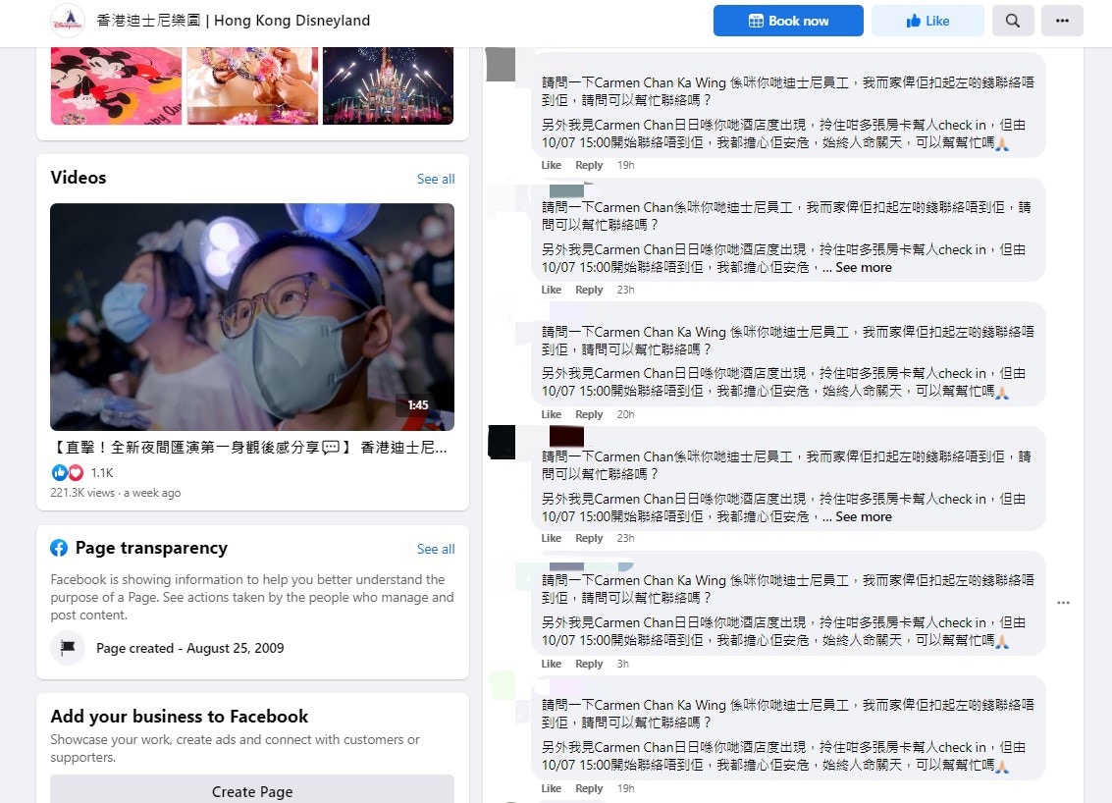Image resolution: width=1112 pixels, height=803 pixels.
Task: Click the Hong Kong Disneyland page avatar
Action: [x=69, y=21]
